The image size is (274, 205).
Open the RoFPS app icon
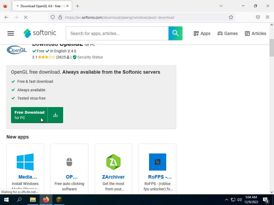click(157, 162)
